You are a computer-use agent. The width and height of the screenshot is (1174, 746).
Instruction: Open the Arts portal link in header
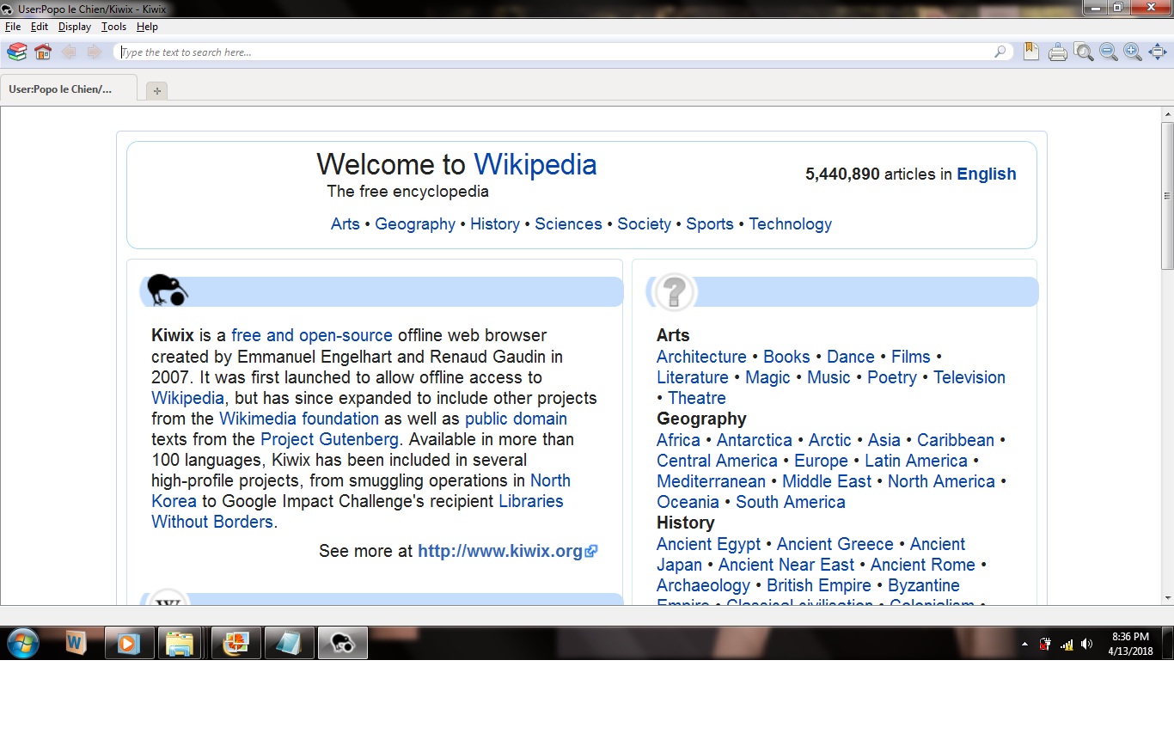tap(345, 223)
